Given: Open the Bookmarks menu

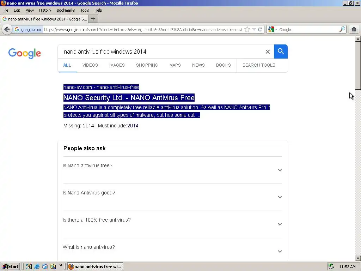Looking at the screenshot, I should [66, 10].
